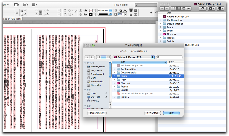This screenshot has width=229, height=136.
Task: Expand Fonts folder in dialog list
Action: click(x=114, y=76)
